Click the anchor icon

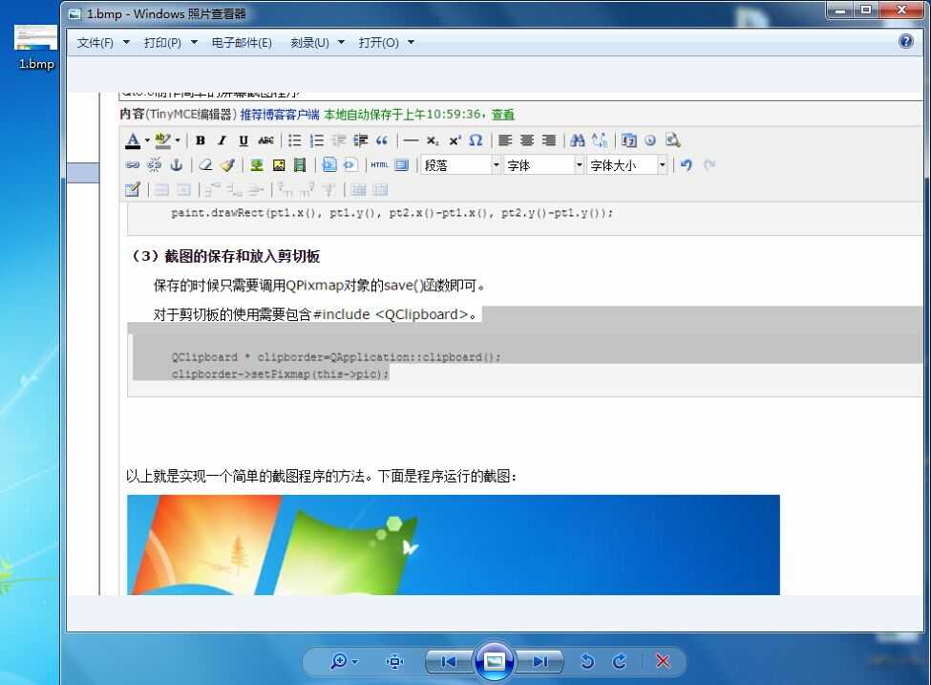point(177,165)
